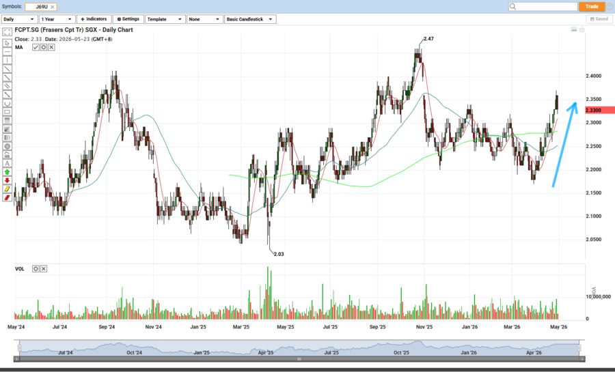The height and width of the screenshot is (372, 615).
Task: Click the fullscreen expand chart icon
Action: point(8,31)
